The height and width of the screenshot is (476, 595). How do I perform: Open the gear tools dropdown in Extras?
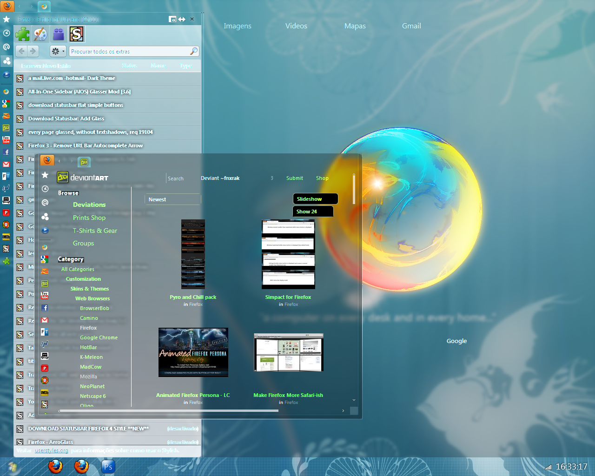(x=58, y=51)
